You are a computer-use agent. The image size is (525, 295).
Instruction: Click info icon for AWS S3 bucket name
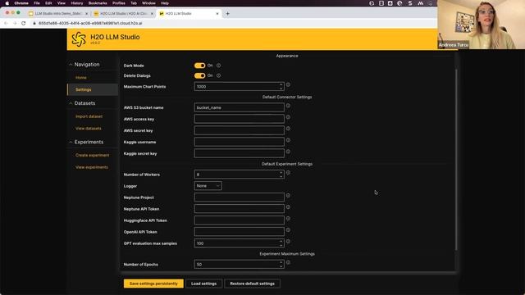[x=288, y=106]
